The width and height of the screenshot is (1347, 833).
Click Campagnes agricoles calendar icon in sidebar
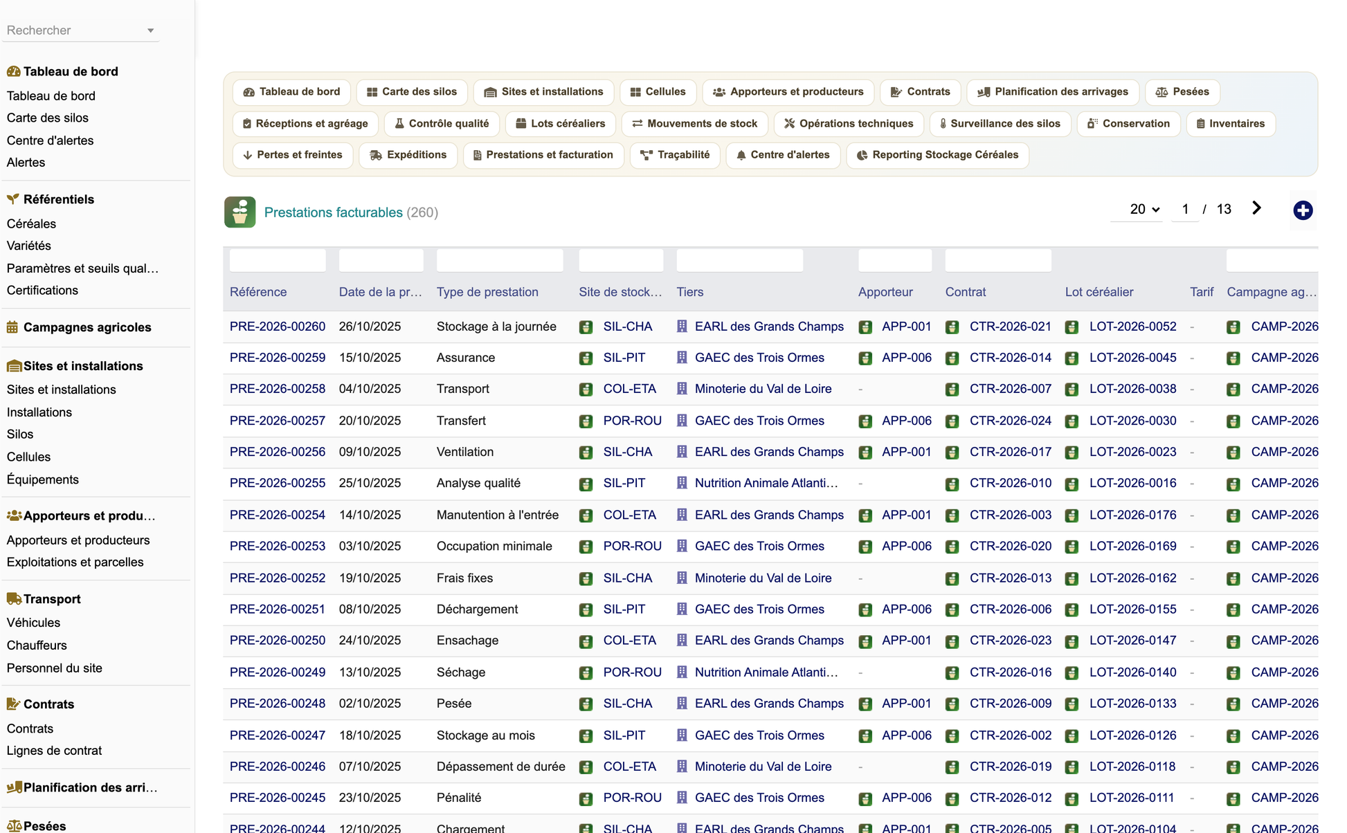(x=12, y=327)
